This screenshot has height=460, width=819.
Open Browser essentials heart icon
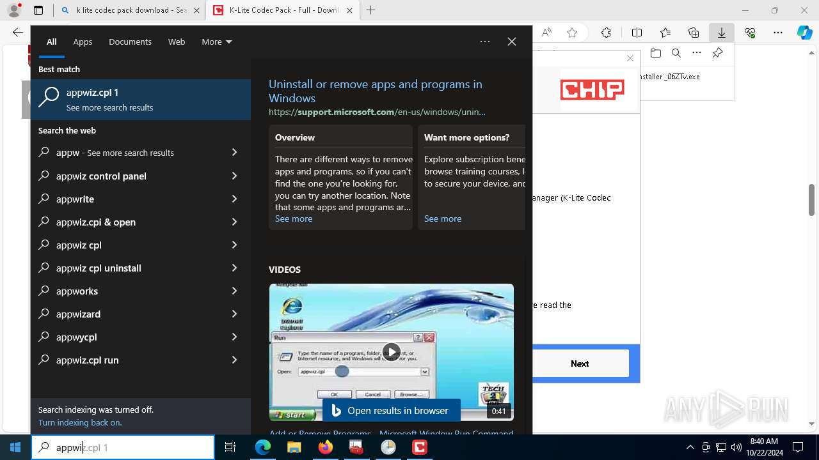coord(750,33)
